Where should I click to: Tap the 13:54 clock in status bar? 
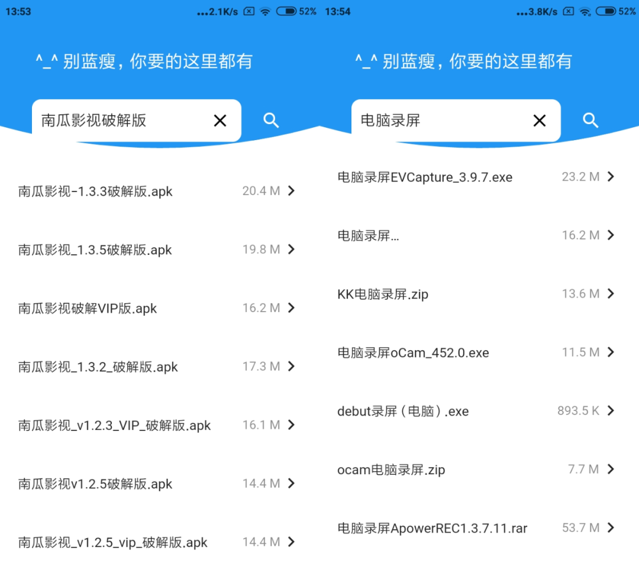[x=338, y=11]
